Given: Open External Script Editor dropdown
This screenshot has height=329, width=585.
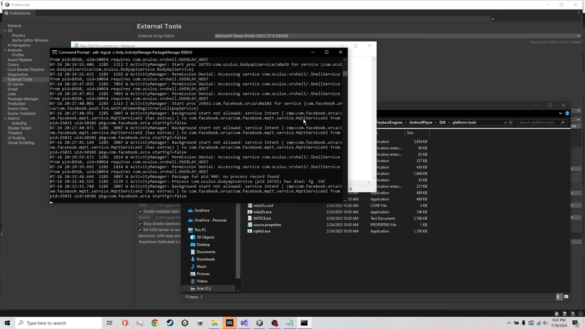Looking at the screenshot, I should [398, 36].
